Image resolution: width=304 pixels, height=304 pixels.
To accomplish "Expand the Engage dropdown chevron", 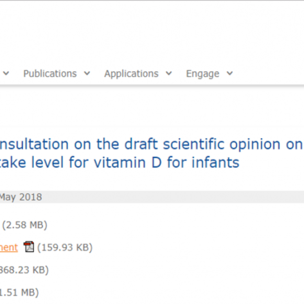I will click(x=230, y=74).
